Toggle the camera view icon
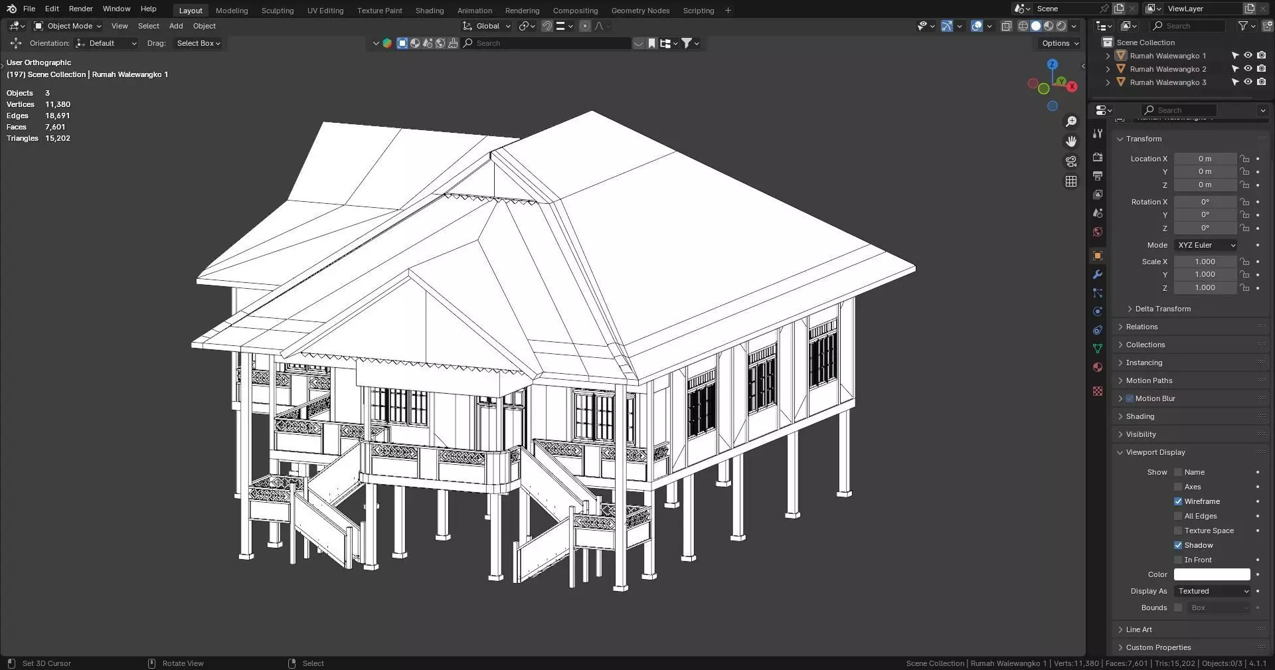The height and width of the screenshot is (670, 1275). [x=1071, y=161]
